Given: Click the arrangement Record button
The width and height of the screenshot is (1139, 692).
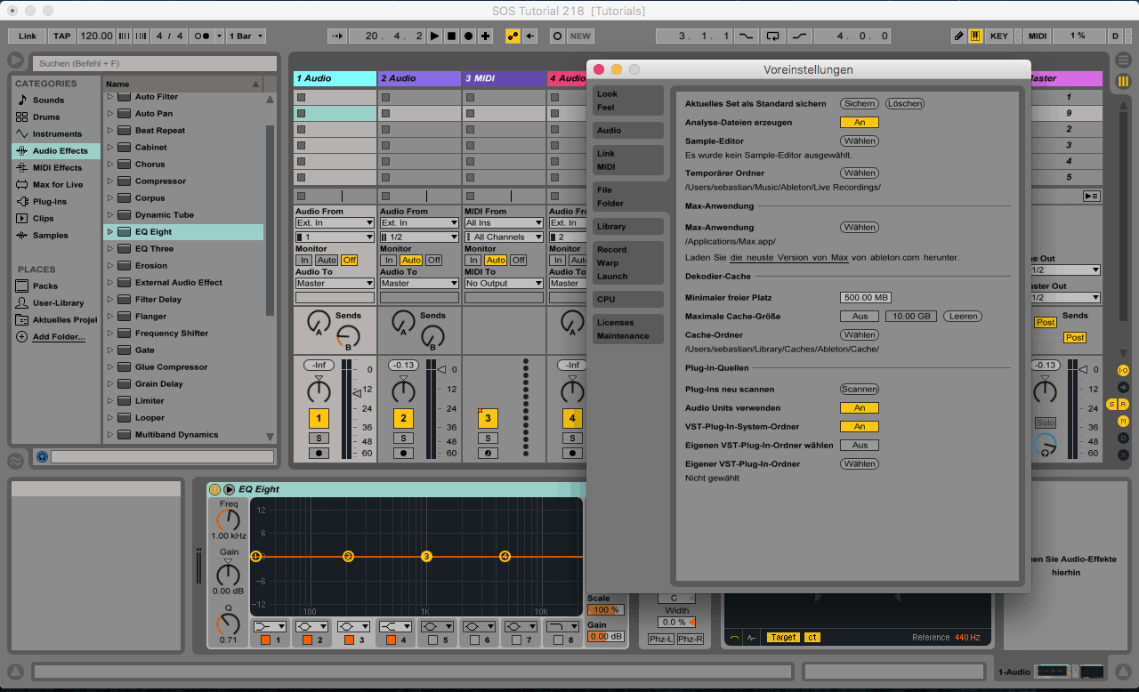Looking at the screenshot, I should 468,36.
